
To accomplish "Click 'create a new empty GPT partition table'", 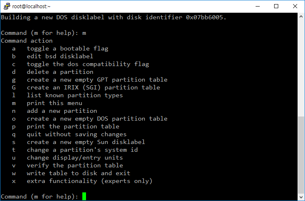I will click(97, 80).
